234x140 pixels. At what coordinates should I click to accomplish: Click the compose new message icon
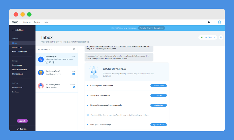221,37
